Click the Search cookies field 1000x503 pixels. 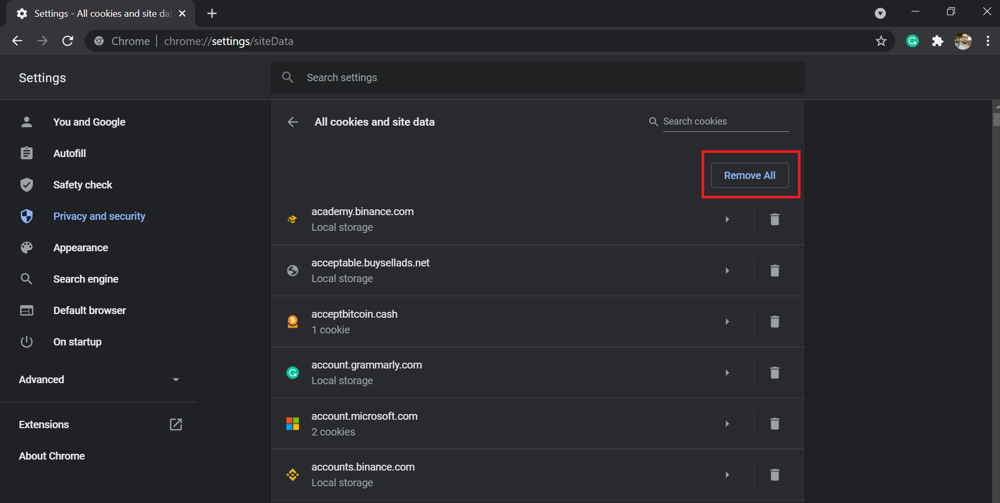(725, 121)
